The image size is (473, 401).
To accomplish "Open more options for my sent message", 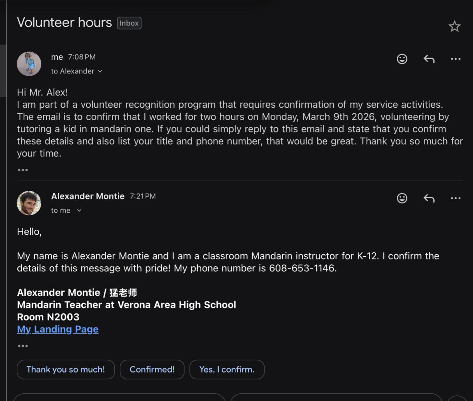I will 455,59.
